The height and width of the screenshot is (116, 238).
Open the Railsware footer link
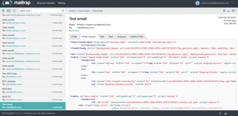(19, 113)
